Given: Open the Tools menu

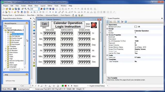Looking at the screenshot, I should click(x=56, y=6).
